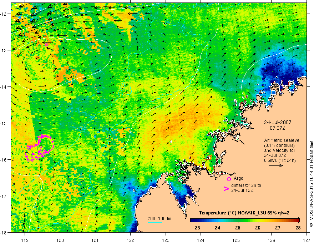Image resolution: width=314 pixels, height=243 pixels.
Task: Click the 'and velocity for' legend line
Action: pos(280,150)
